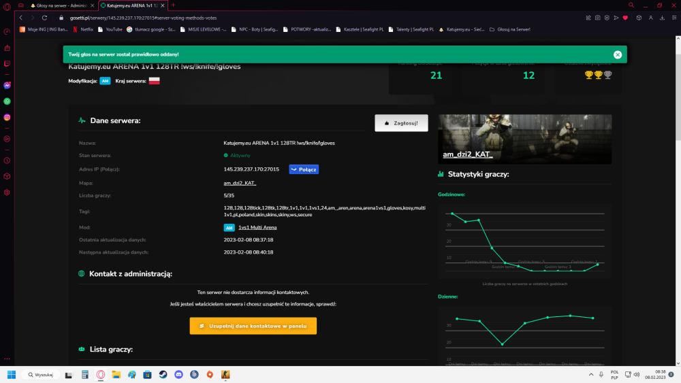
Task: Open GX Corner bag icon in sidebar
Action: 7,48
